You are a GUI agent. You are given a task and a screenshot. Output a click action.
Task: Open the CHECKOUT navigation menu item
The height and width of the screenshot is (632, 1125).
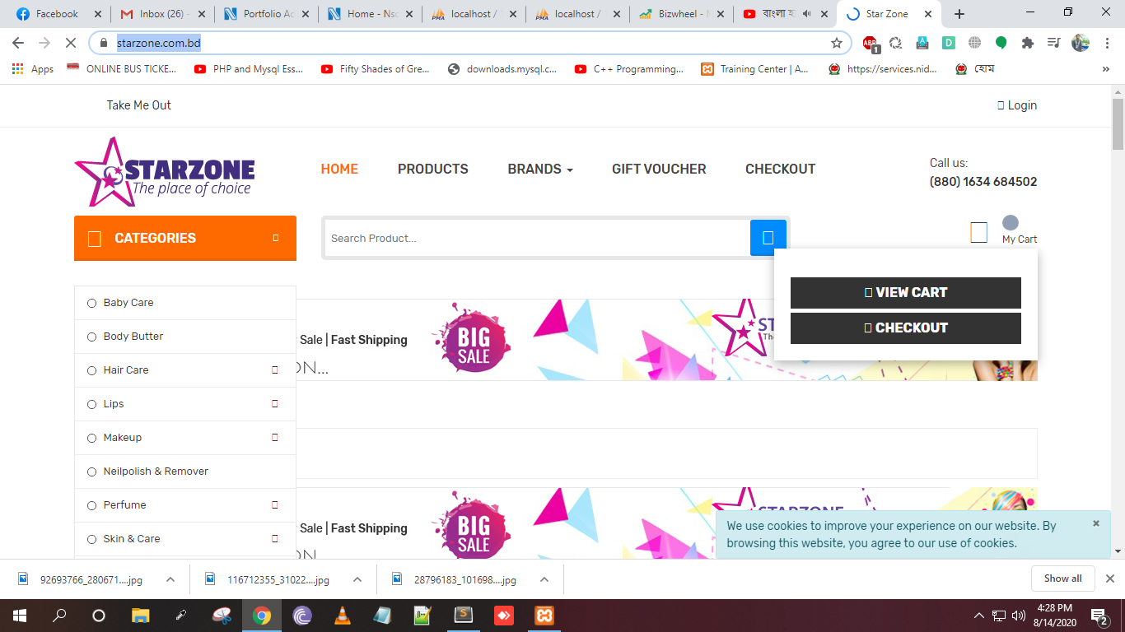pyautogui.click(x=781, y=169)
